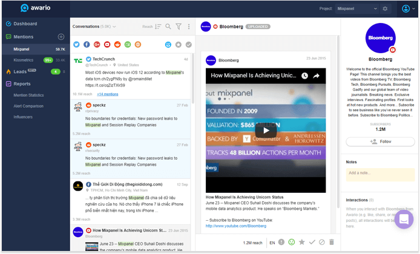Go to the Dashboard section
The height and width of the screenshot is (254, 420).
[25, 24]
